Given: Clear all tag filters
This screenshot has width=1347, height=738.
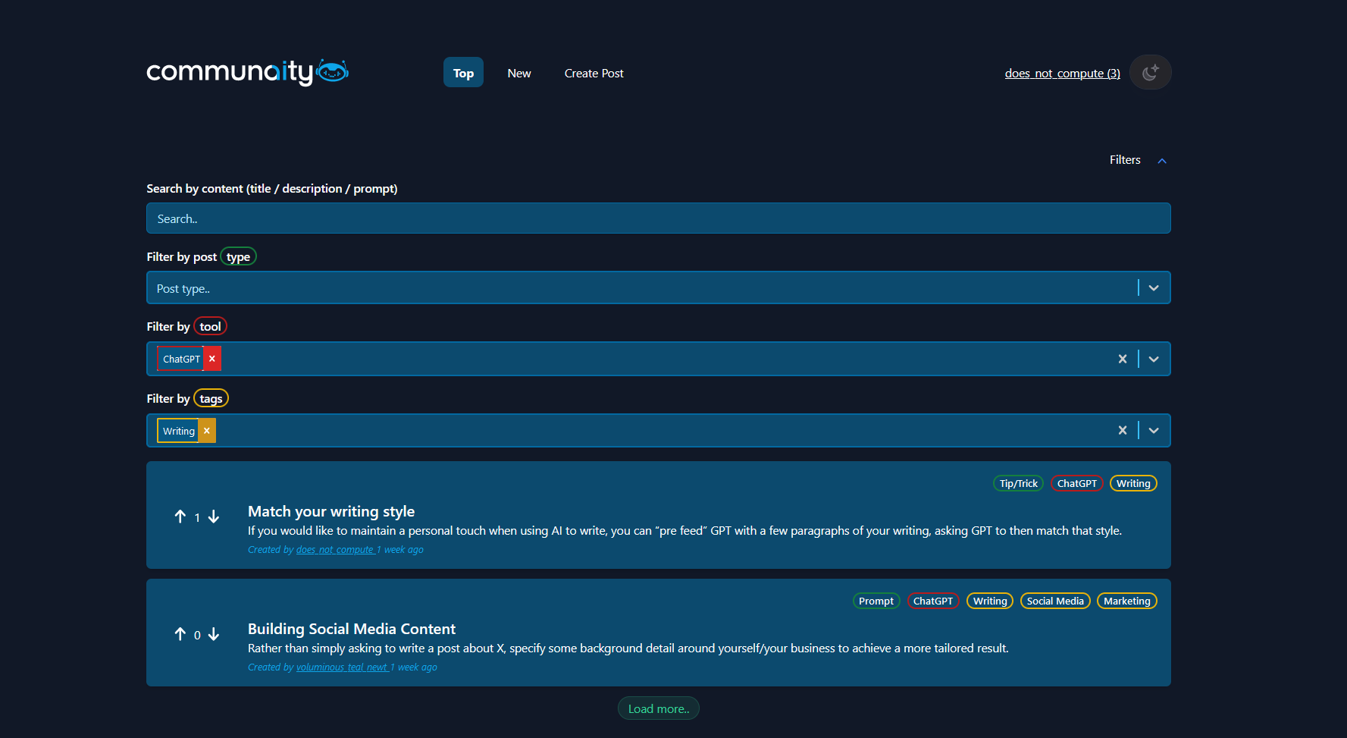Looking at the screenshot, I should (x=1123, y=431).
